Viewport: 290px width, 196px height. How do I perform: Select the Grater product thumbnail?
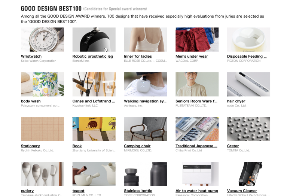point(248,129)
